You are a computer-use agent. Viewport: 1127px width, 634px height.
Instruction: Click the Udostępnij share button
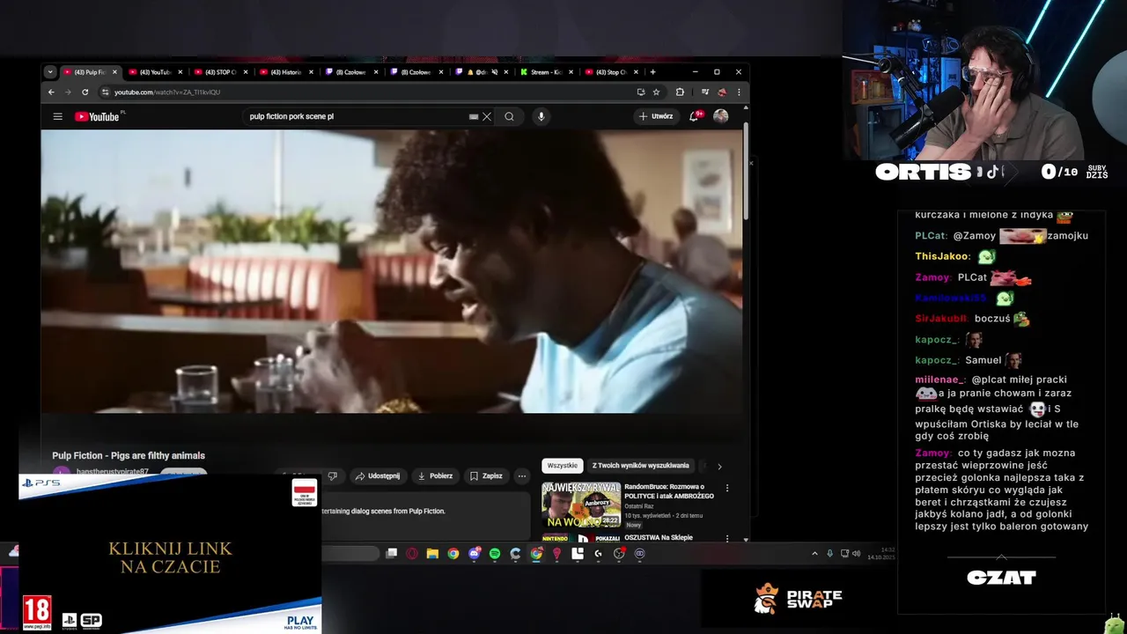tap(378, 476)
